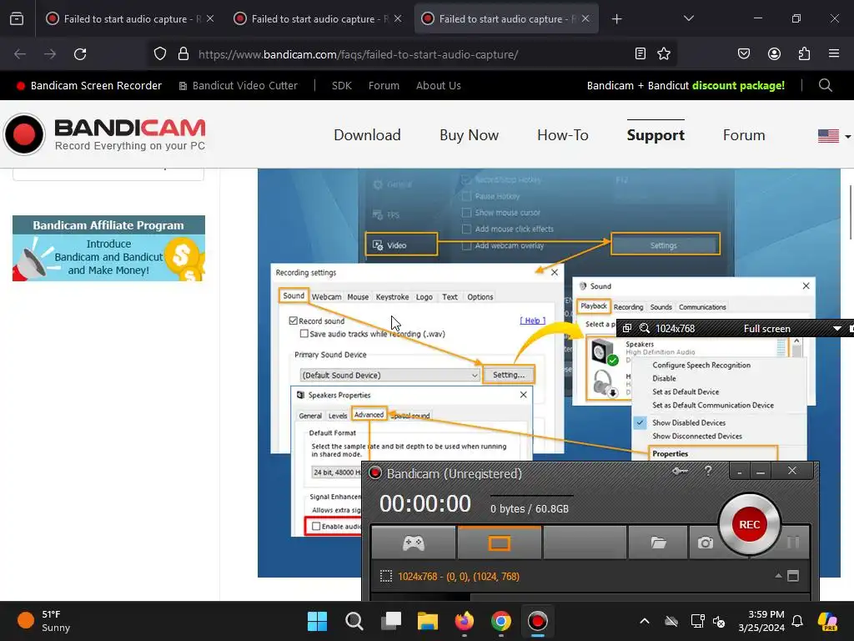Open the list all tabs chevron

[x=688, y=18]
